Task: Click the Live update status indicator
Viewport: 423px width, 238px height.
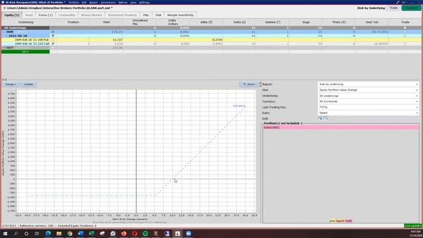Action: (412, 225)
